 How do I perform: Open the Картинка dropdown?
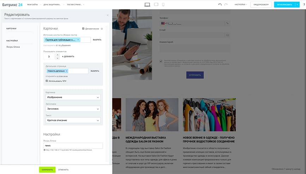73,97
